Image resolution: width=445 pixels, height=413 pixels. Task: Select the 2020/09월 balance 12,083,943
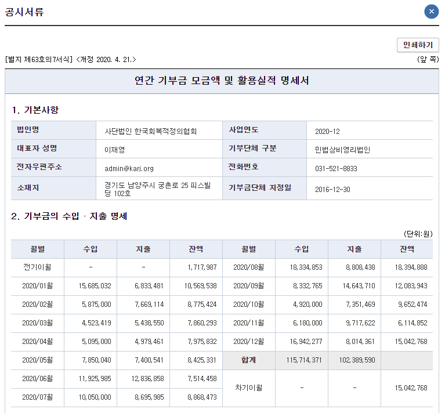[411, 285]
